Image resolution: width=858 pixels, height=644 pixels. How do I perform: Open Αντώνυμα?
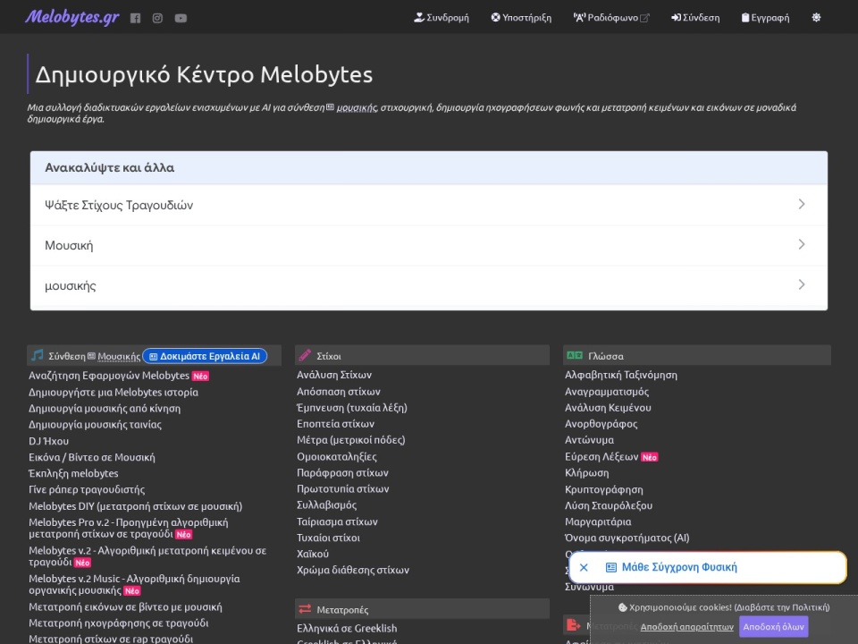pyautogui.click(x=589, y=440)
